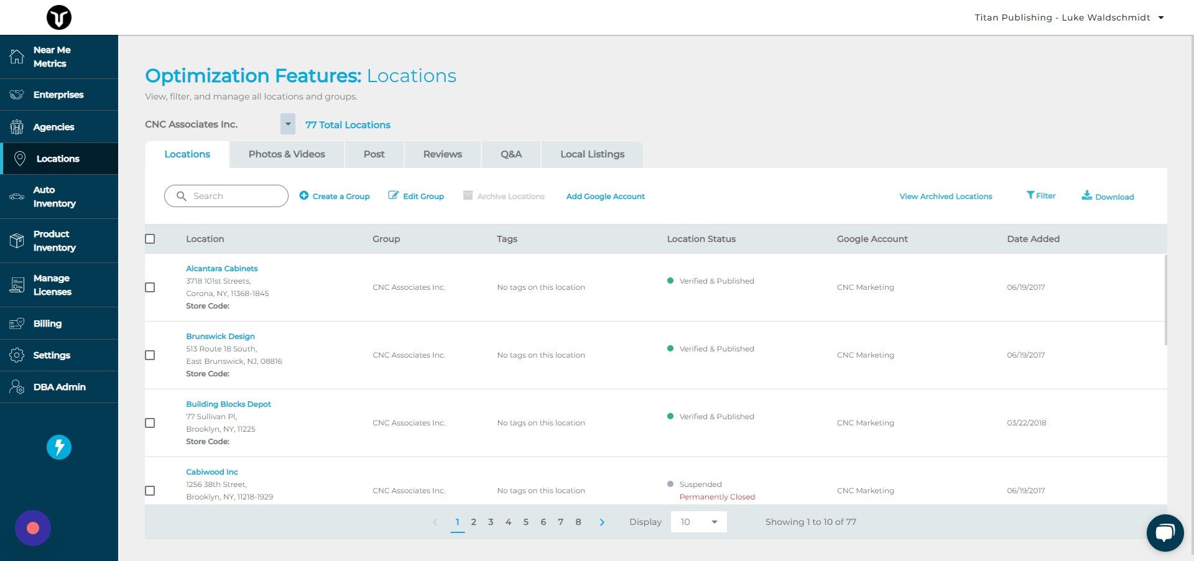Viewport: 1194px width, 561px height.
Task: Check the select-all locations checkbox
Action: pos(150,238)
